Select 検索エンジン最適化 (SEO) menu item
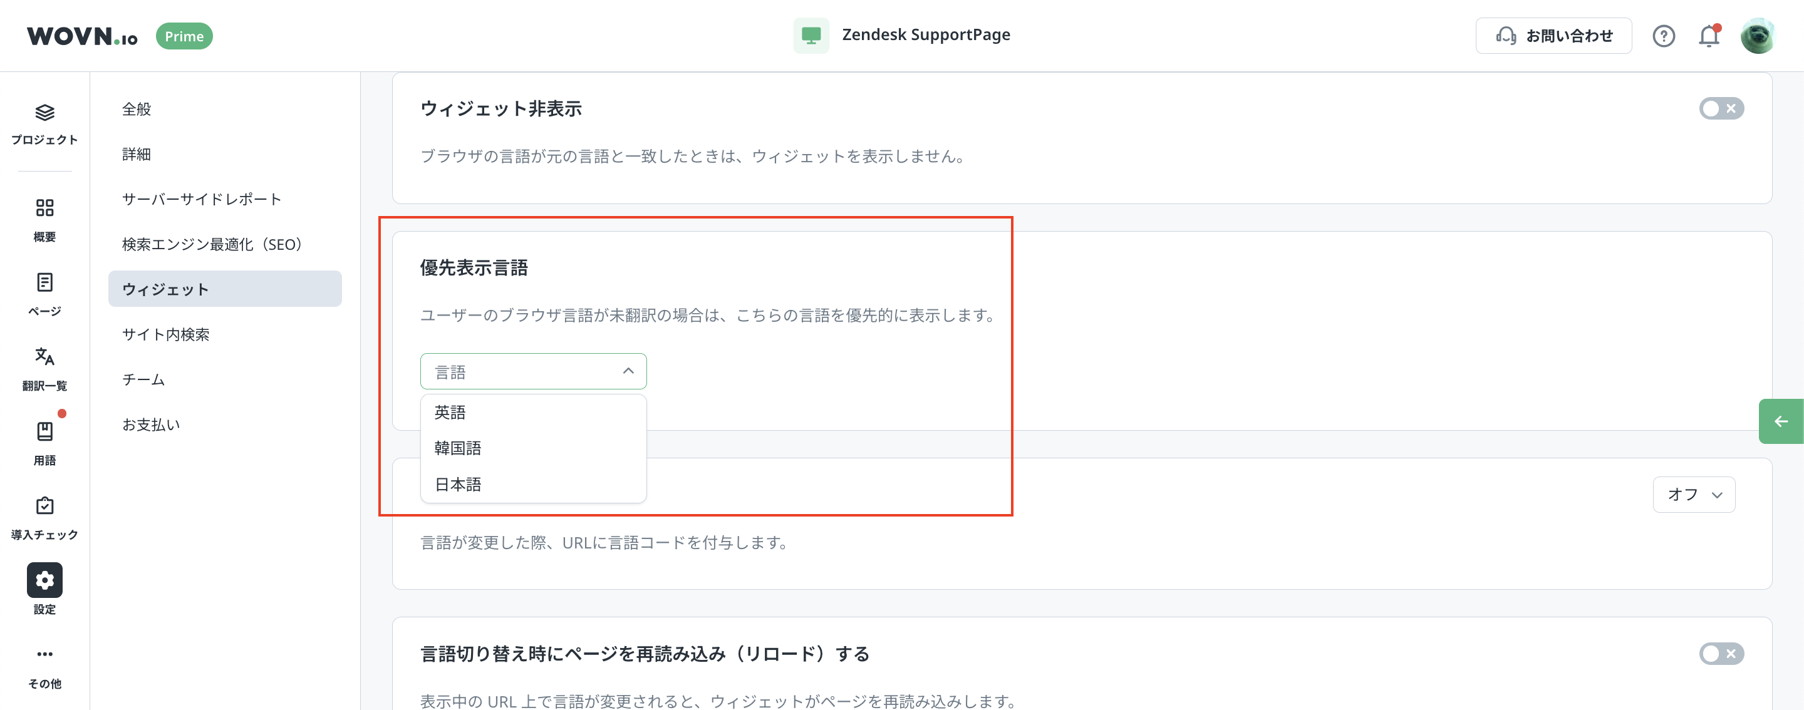The width and height of the screenshot is (1804, 710). click(212, 244)
